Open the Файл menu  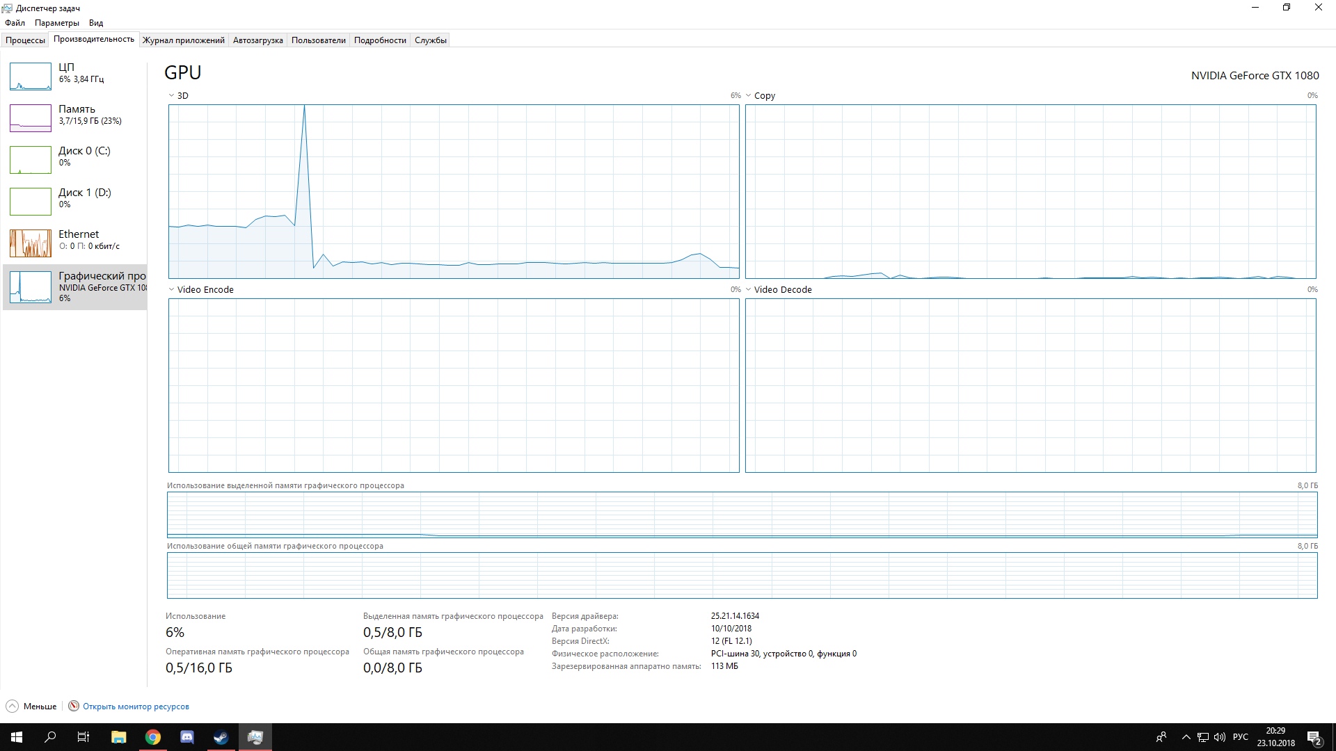pyautogui.click(x=15, y=23)
